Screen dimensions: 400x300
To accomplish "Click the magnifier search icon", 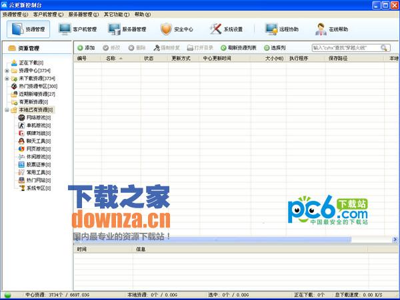I will point(384,48).
